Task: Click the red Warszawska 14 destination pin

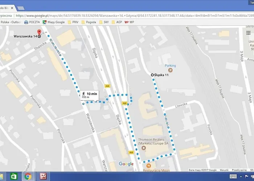Action: pos(39,33)
